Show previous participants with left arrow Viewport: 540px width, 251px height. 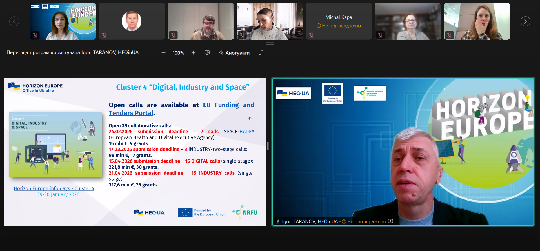click(x=14, y=21)
